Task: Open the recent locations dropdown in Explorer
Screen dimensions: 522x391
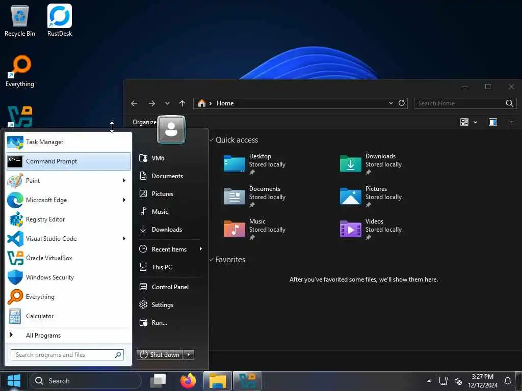Action: click(167, 103)
